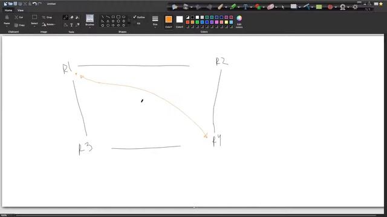Select the mouse pointer icon in floating toolbar
Viewport: 387px width, 217px height.
pos(283,7)
